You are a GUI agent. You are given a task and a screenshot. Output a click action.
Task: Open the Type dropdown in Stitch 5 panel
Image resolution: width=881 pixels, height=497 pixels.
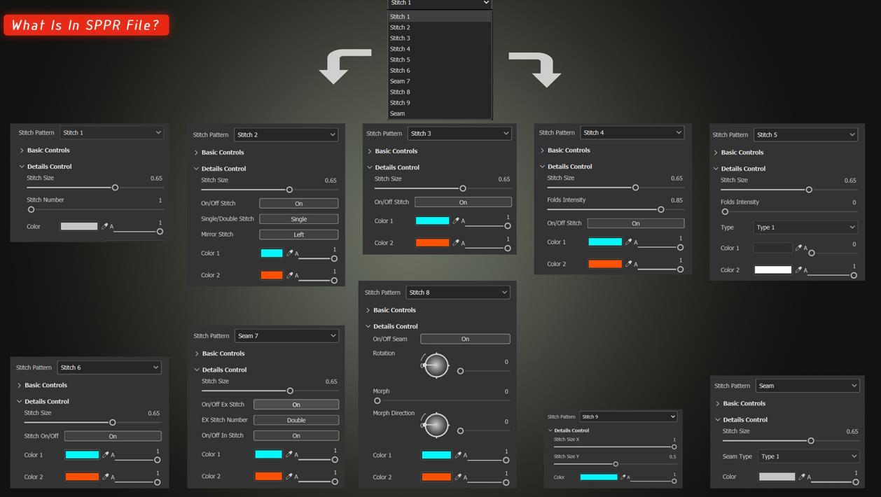pyautogui.click(x=805, y=227)
